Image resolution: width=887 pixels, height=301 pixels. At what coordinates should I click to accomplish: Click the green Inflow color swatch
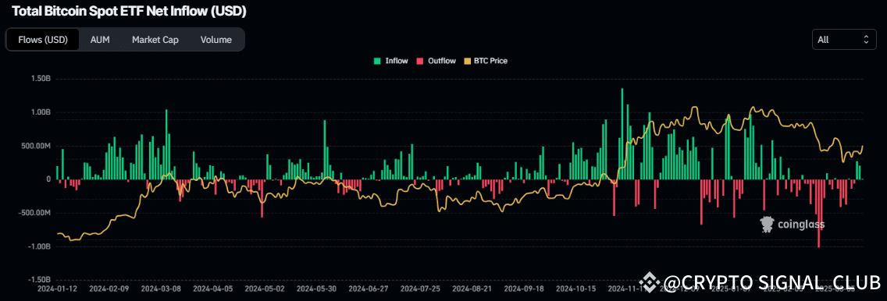click(377, 60)
